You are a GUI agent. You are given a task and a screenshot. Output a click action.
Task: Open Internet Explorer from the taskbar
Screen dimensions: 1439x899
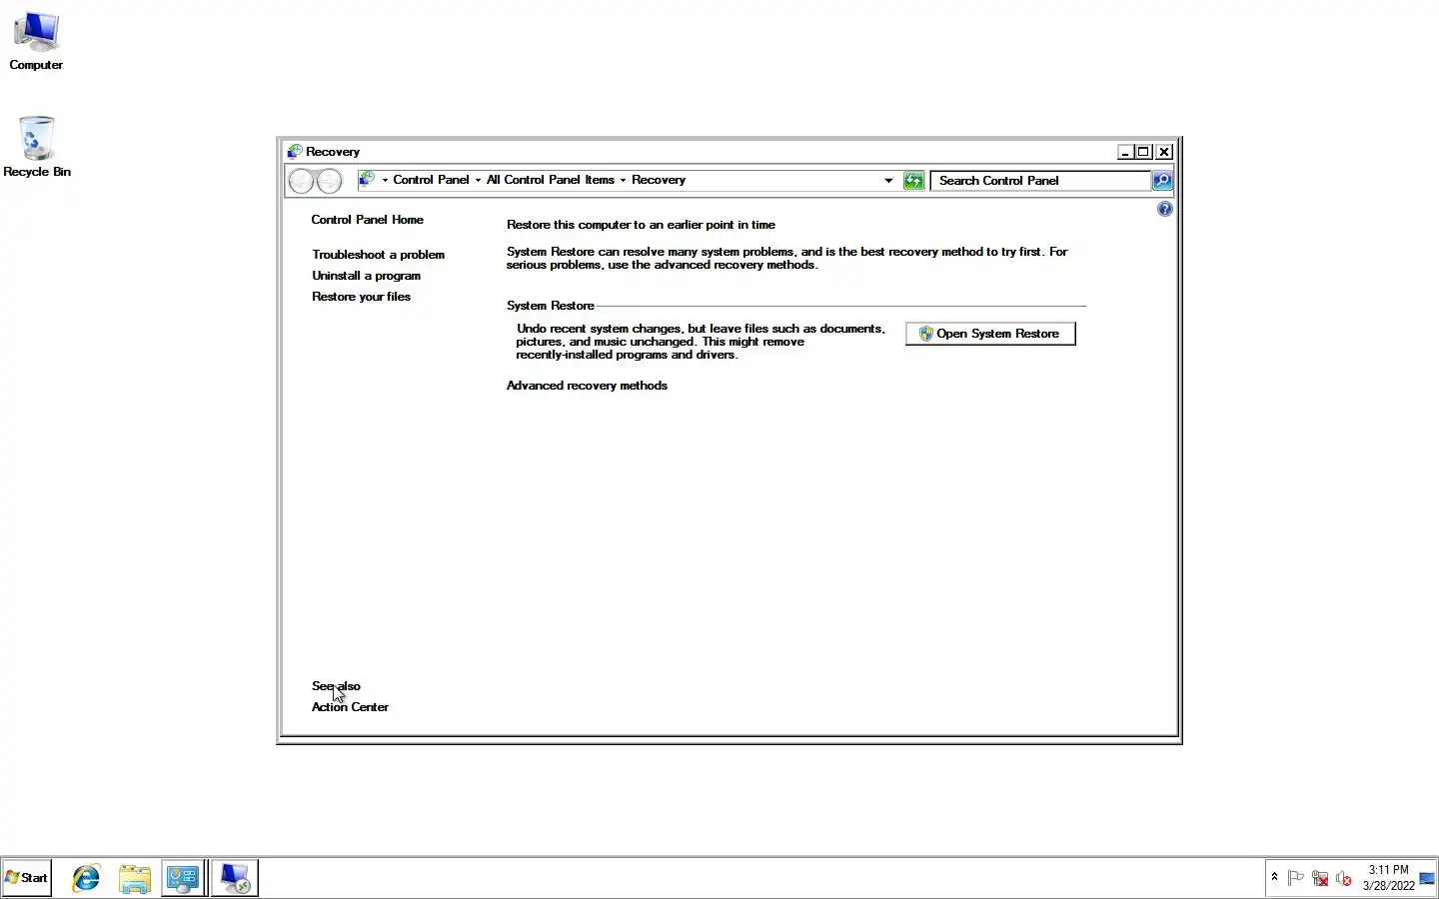pyautogui.click(x=86, y=878)
